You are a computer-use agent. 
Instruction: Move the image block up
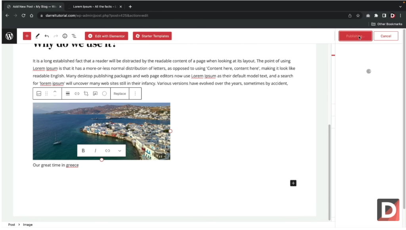click(55, 92)
